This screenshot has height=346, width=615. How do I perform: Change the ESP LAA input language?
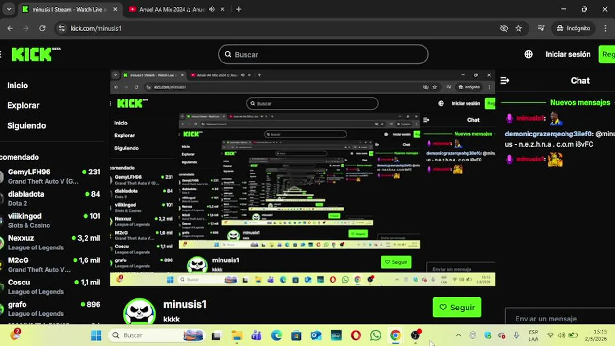coord(533,335)
